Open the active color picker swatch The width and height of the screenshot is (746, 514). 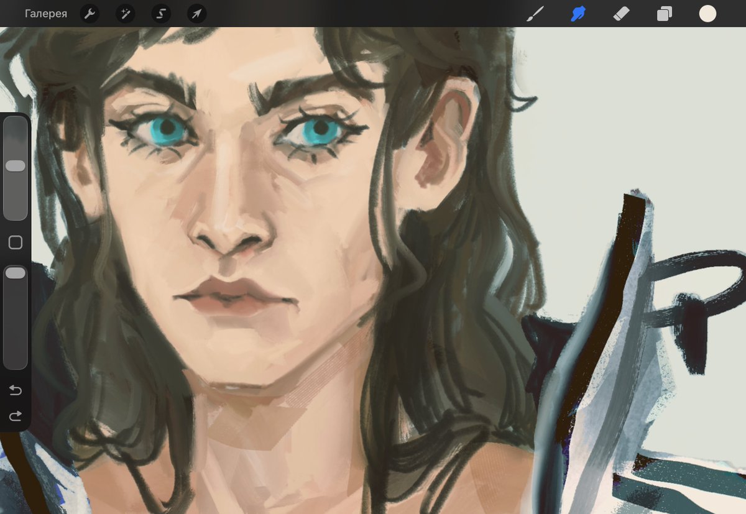[x=707, y=14]
